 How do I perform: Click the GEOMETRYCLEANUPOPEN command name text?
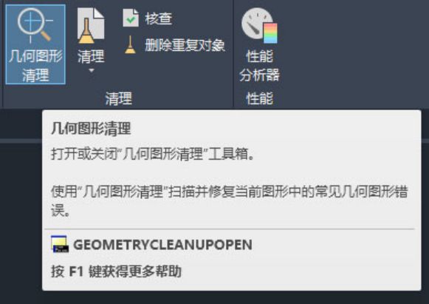click(162, 245)
